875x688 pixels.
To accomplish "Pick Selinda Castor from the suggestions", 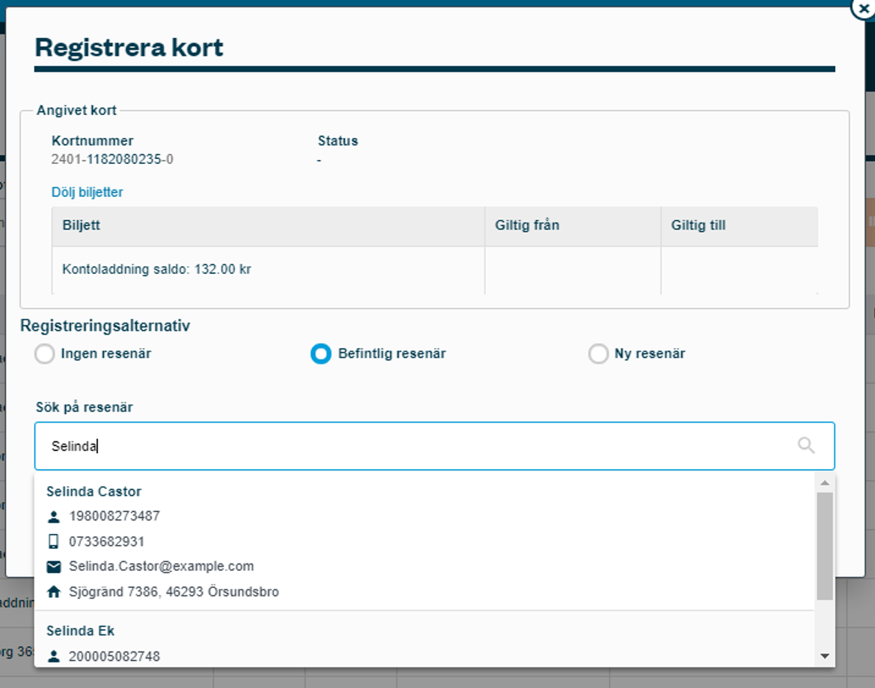I will 94,492.
